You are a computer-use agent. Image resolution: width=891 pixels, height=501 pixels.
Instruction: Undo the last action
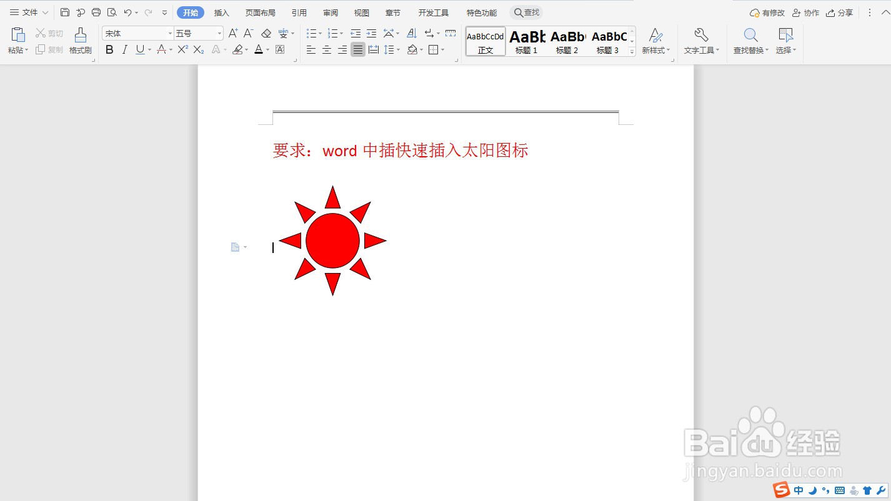(x=127, y=12)
